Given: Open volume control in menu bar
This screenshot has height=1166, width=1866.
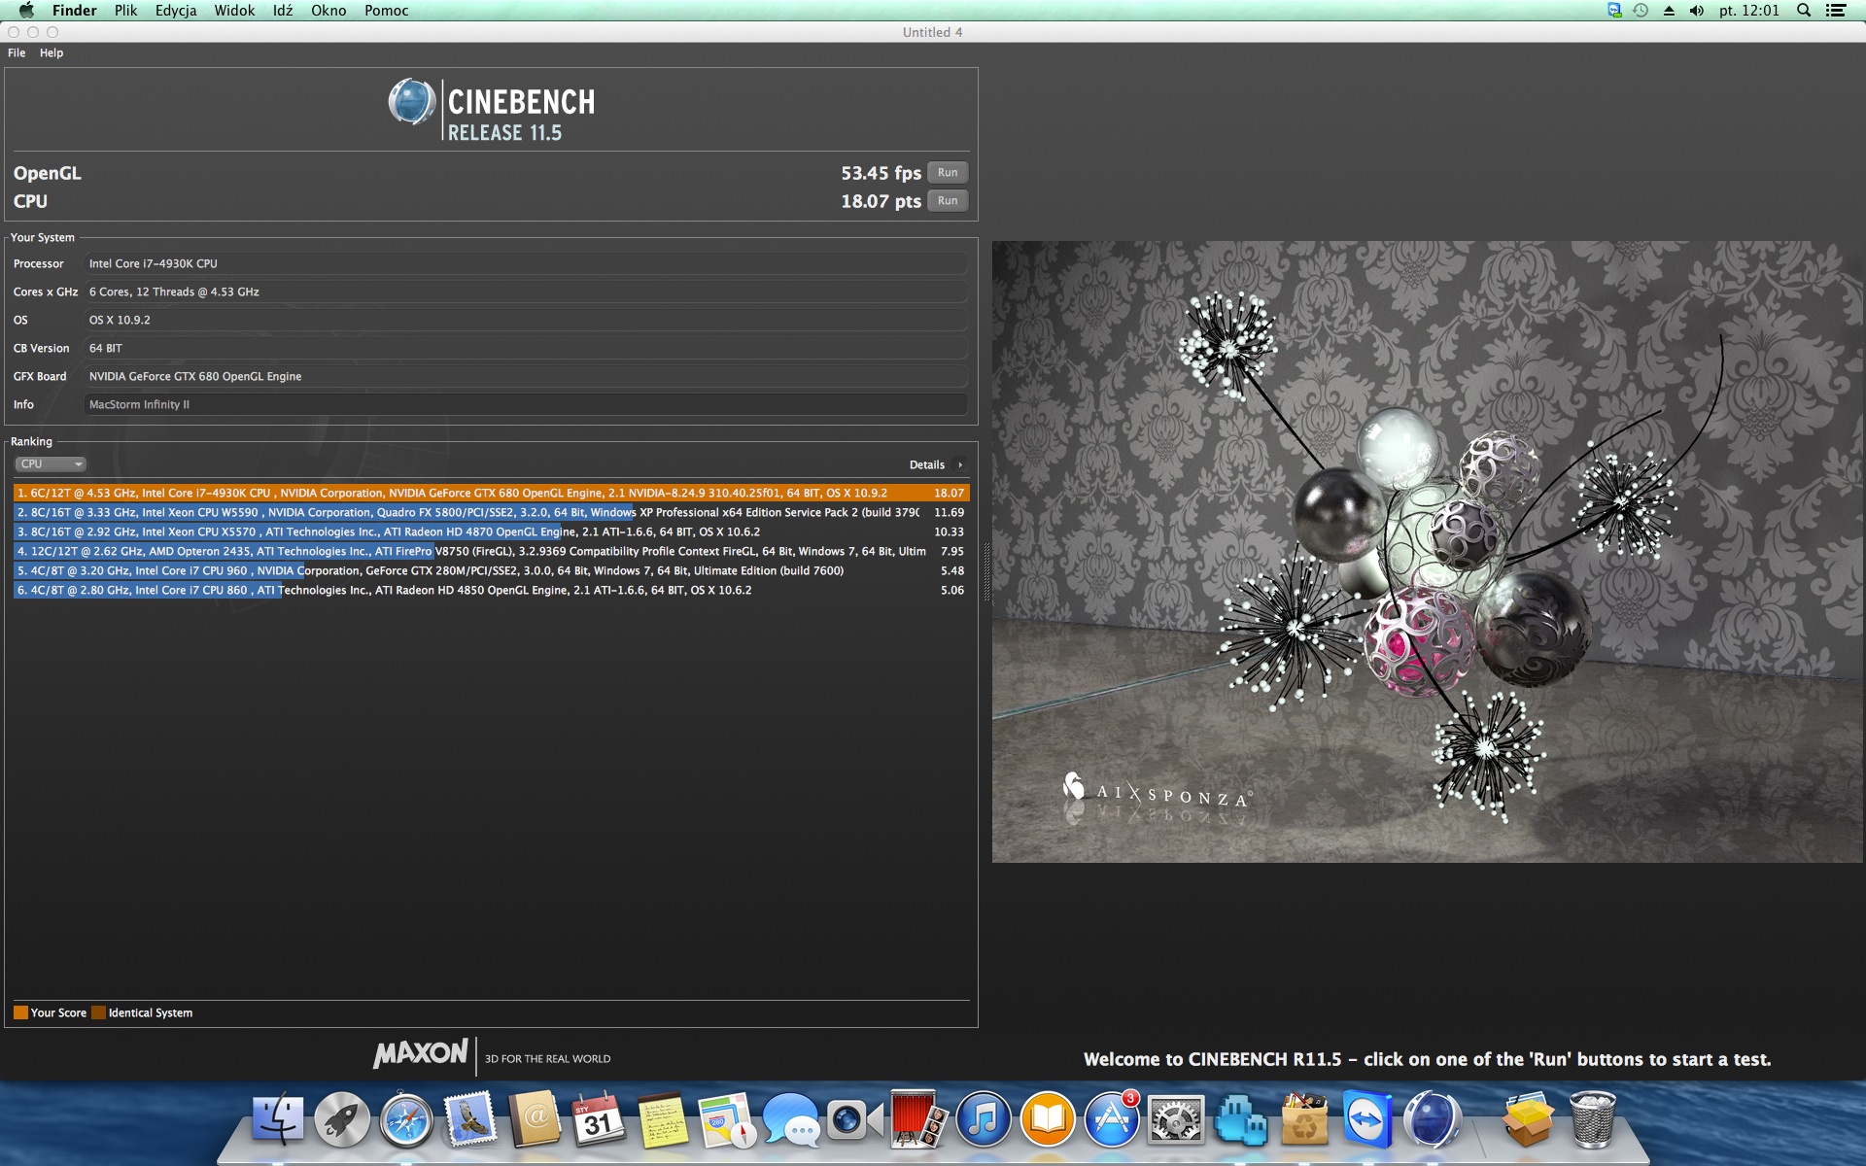Looking at the screenshot, I should (1697, 11).
